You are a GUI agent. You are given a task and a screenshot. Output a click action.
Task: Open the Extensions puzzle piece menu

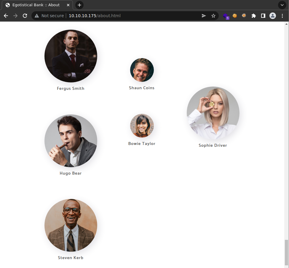[253, 16]
